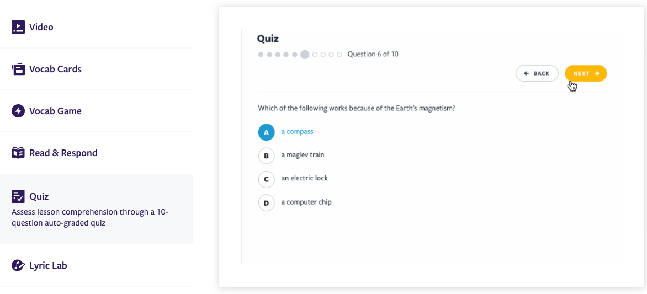Jump to the first quiz progress dot
This screenshot has width=647, height=294.
[x=261, y=55]
